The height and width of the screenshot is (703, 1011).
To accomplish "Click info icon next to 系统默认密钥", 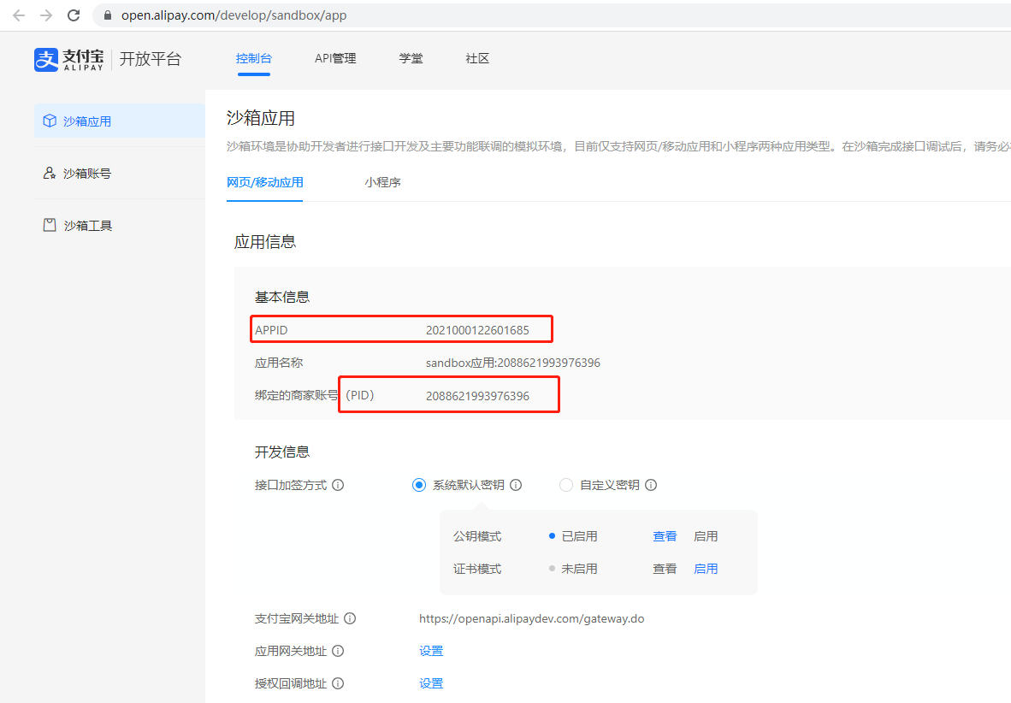I will 516,485.
